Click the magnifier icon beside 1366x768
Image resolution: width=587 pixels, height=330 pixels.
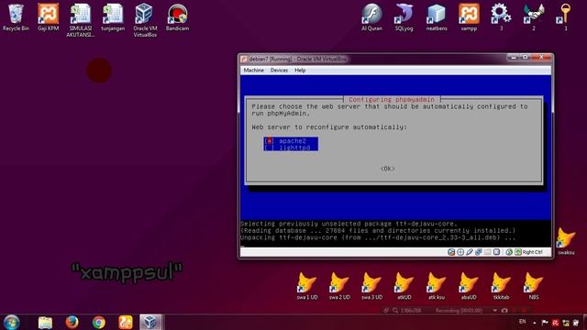pyautogui.click(x=395, y=311)
